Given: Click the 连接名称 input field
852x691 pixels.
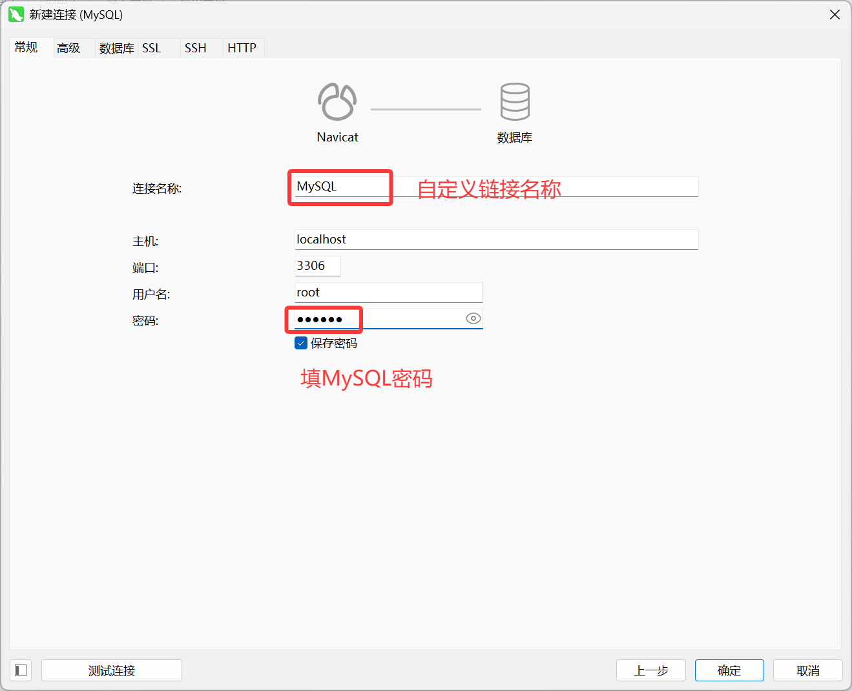Looking at the screenshot, I should 496,187.
